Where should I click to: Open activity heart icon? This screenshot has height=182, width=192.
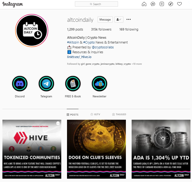pos(179,4)
